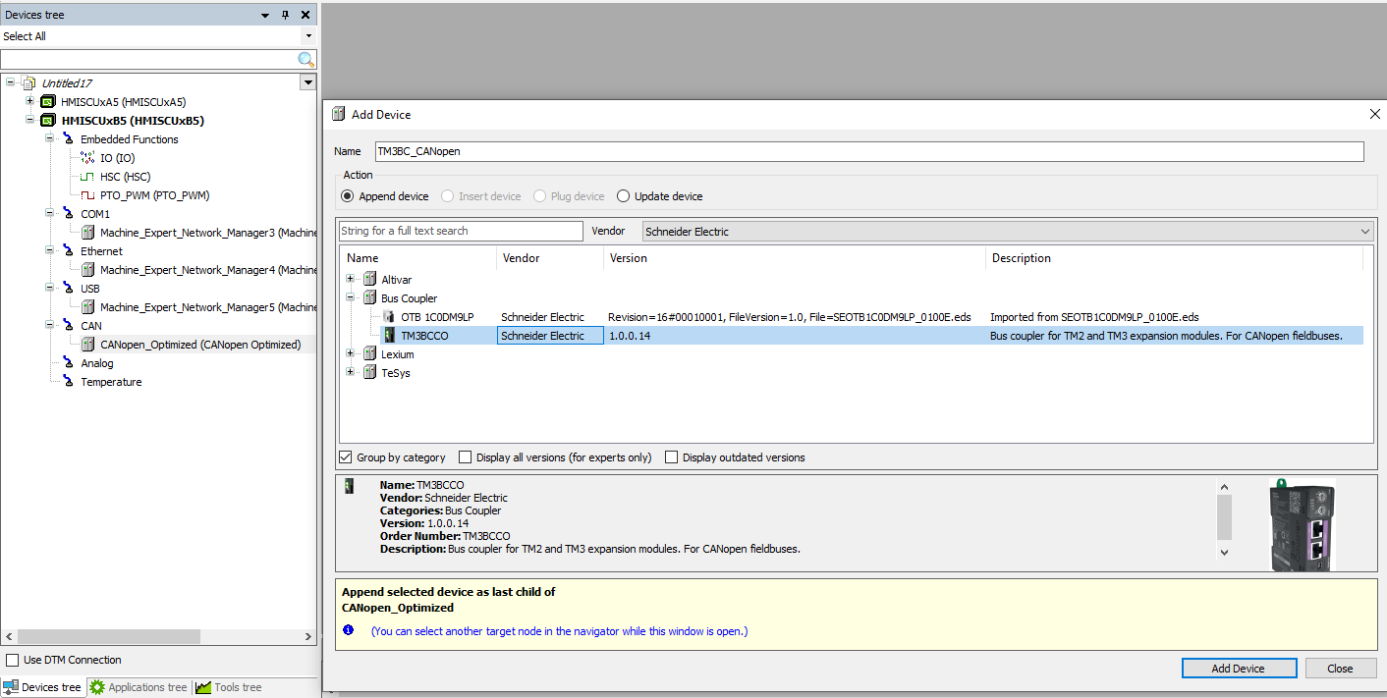This screenshot has height=698, width=1387.
Task: Click the Analog node icon
Action: coord(68,363)
